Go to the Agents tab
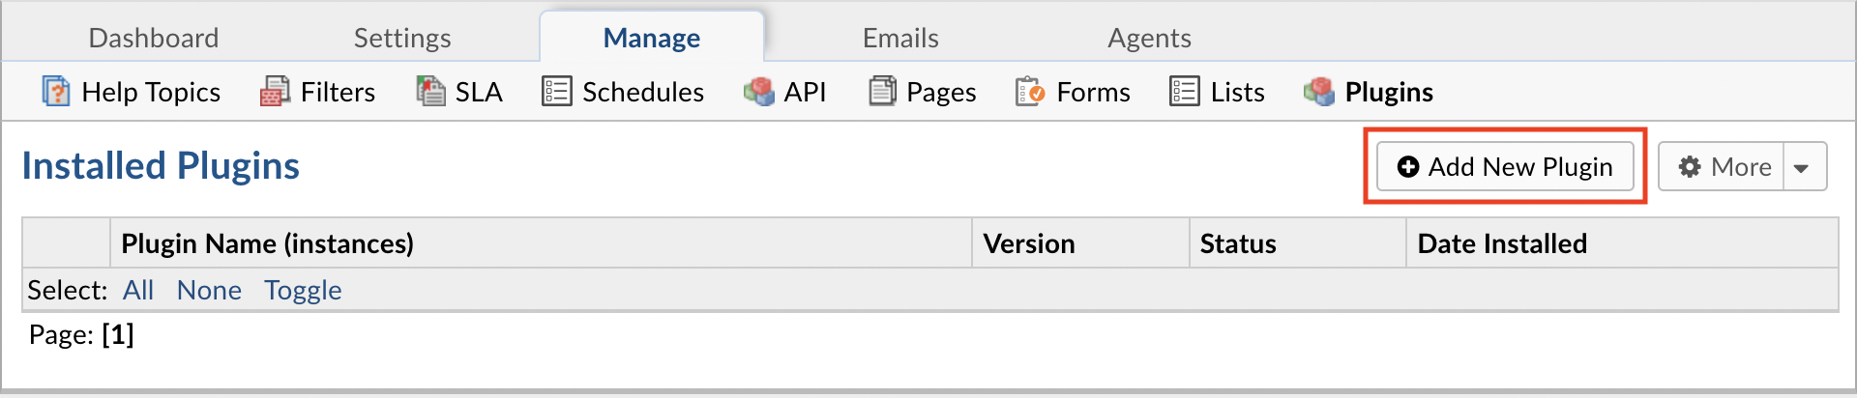1857x398 pixels. pos(1149,38)
